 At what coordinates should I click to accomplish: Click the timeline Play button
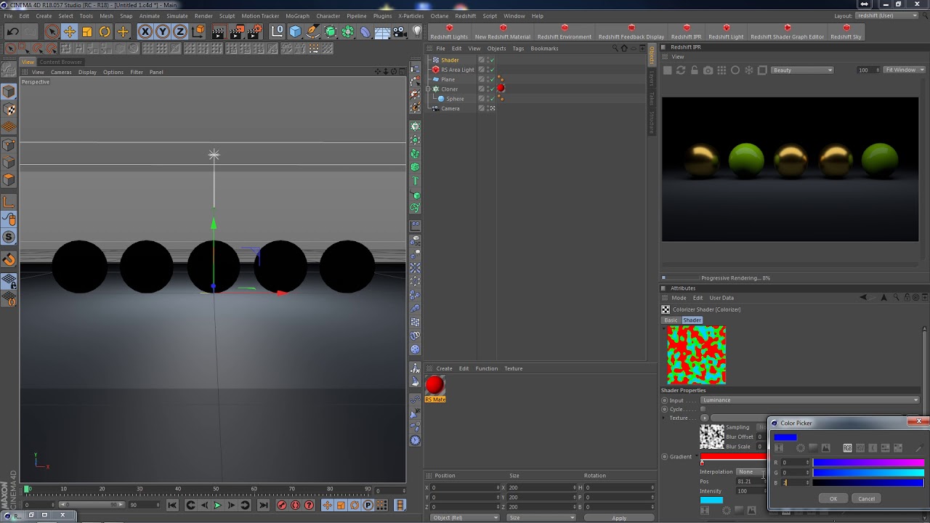tap(217, 506)
